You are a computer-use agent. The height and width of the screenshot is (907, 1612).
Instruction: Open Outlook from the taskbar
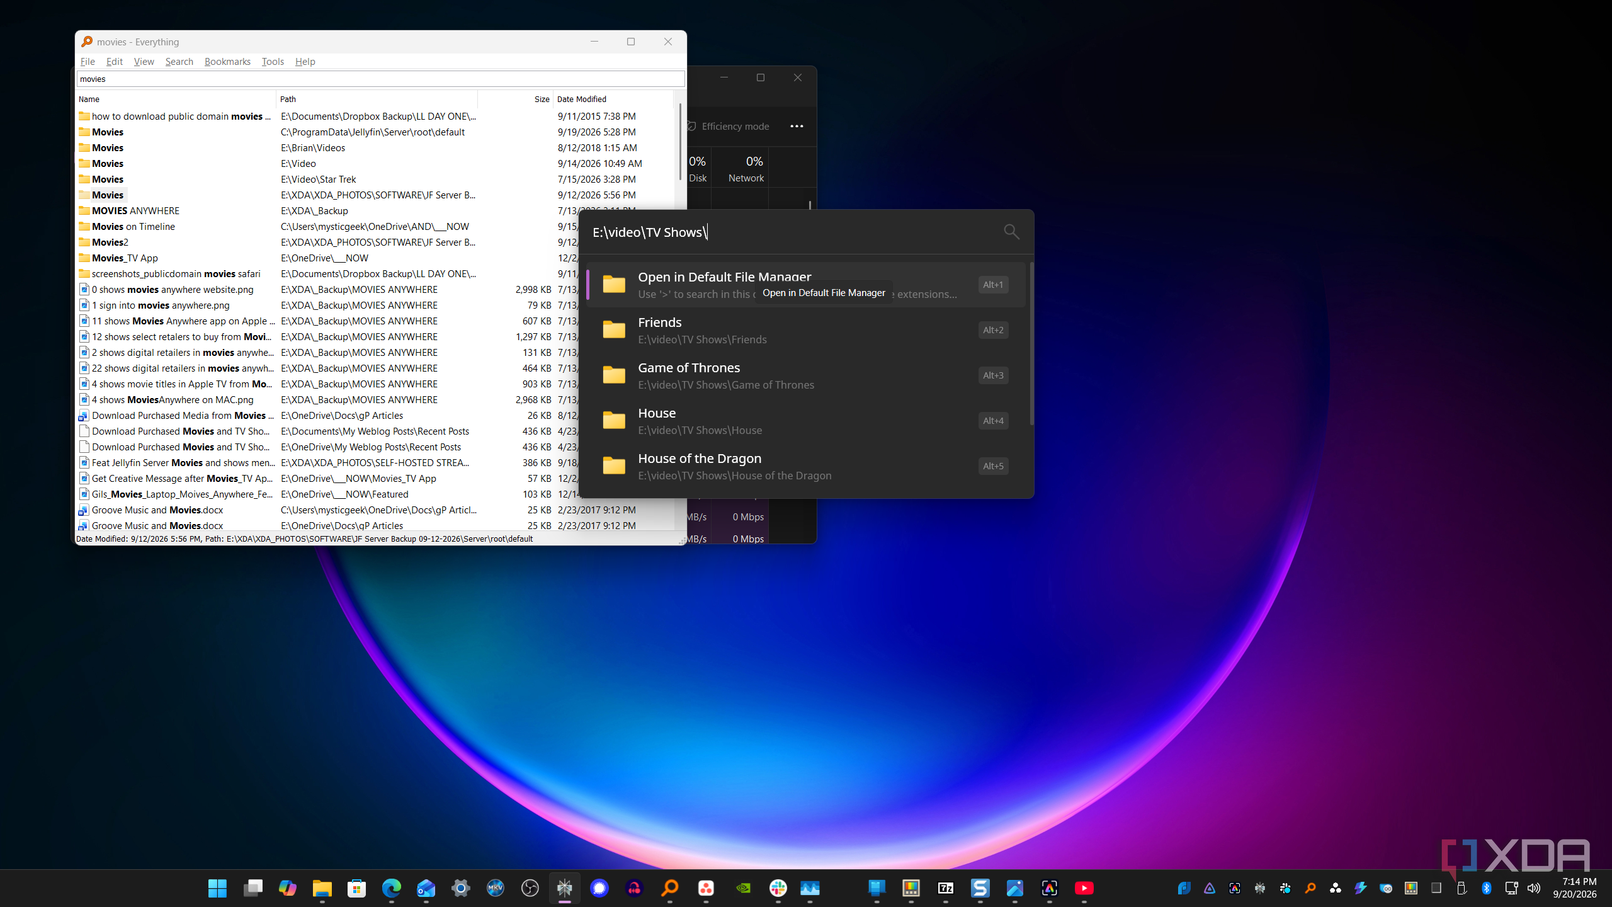(x=426, y=888)
